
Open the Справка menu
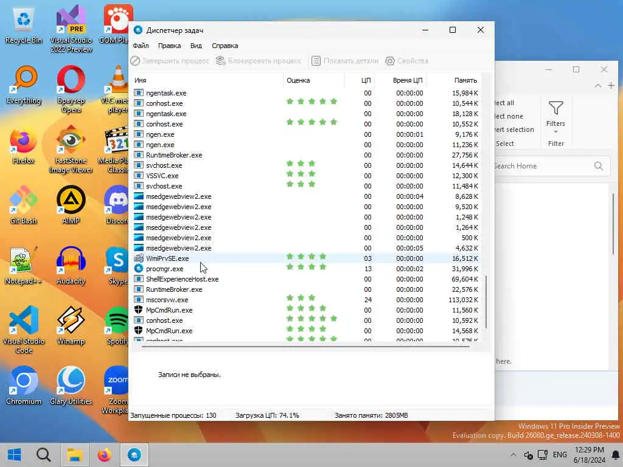click(x=225, y=46)
